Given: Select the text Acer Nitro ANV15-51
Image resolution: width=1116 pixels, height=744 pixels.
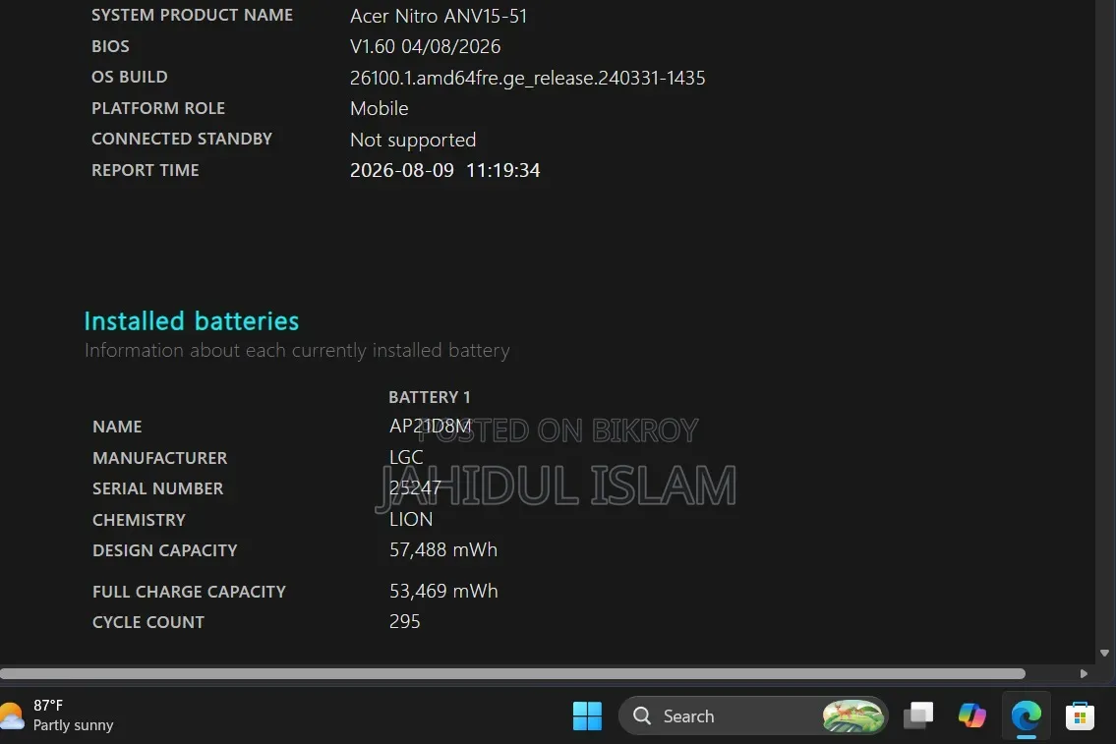Looking at the screenshot, I should point(439,16).
